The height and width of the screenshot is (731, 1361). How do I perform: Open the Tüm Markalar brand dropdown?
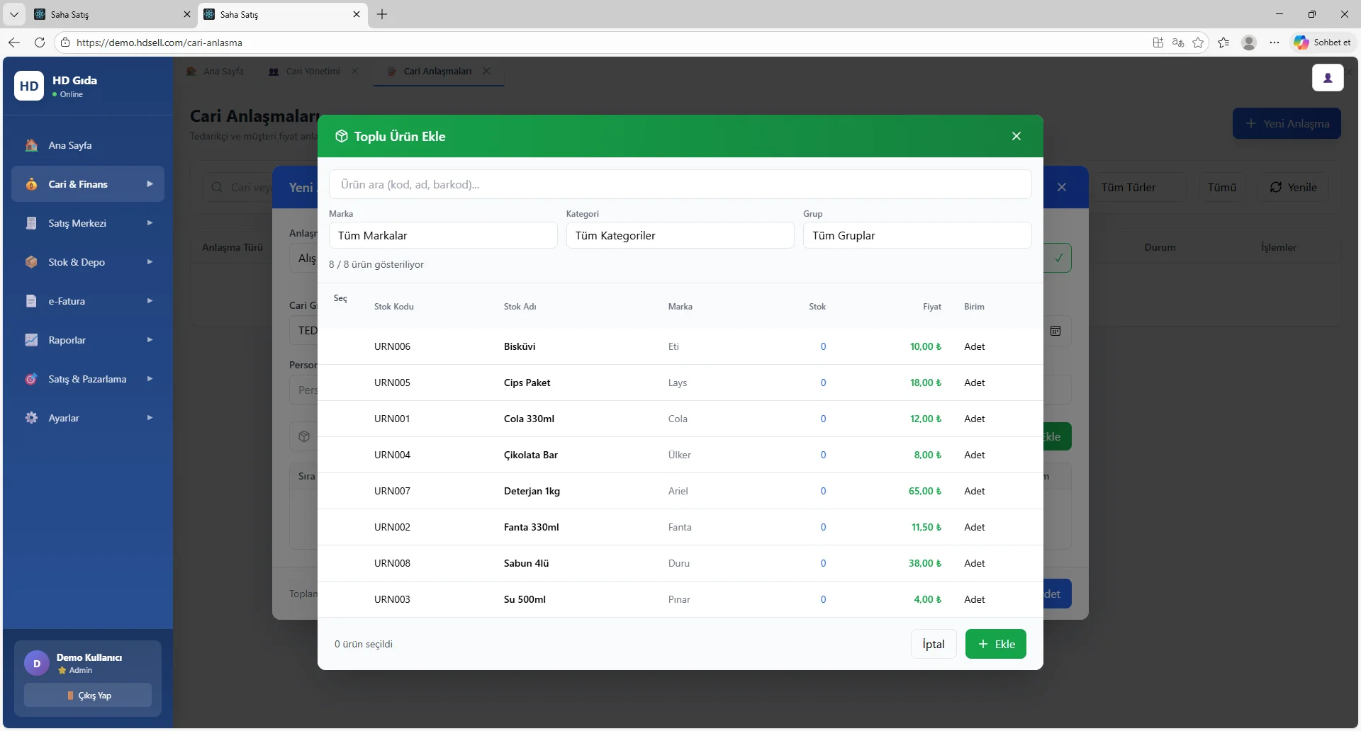click(442, 235)
